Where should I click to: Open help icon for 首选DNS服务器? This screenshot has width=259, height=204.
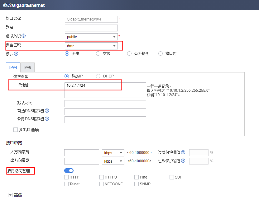pyautogui.click(x=47, y=111)
